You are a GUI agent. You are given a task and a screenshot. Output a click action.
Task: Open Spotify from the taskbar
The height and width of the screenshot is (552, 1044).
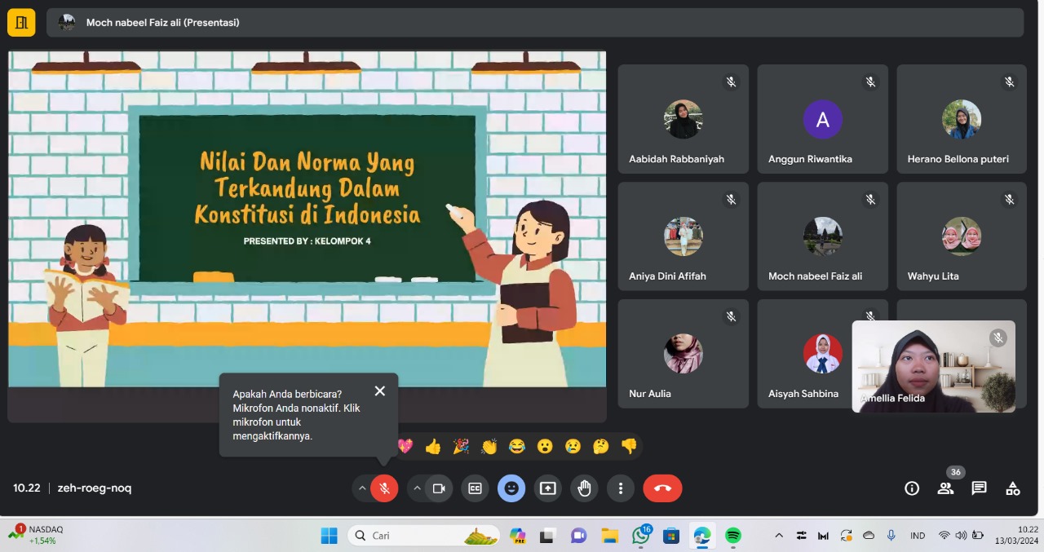point(733,536)
